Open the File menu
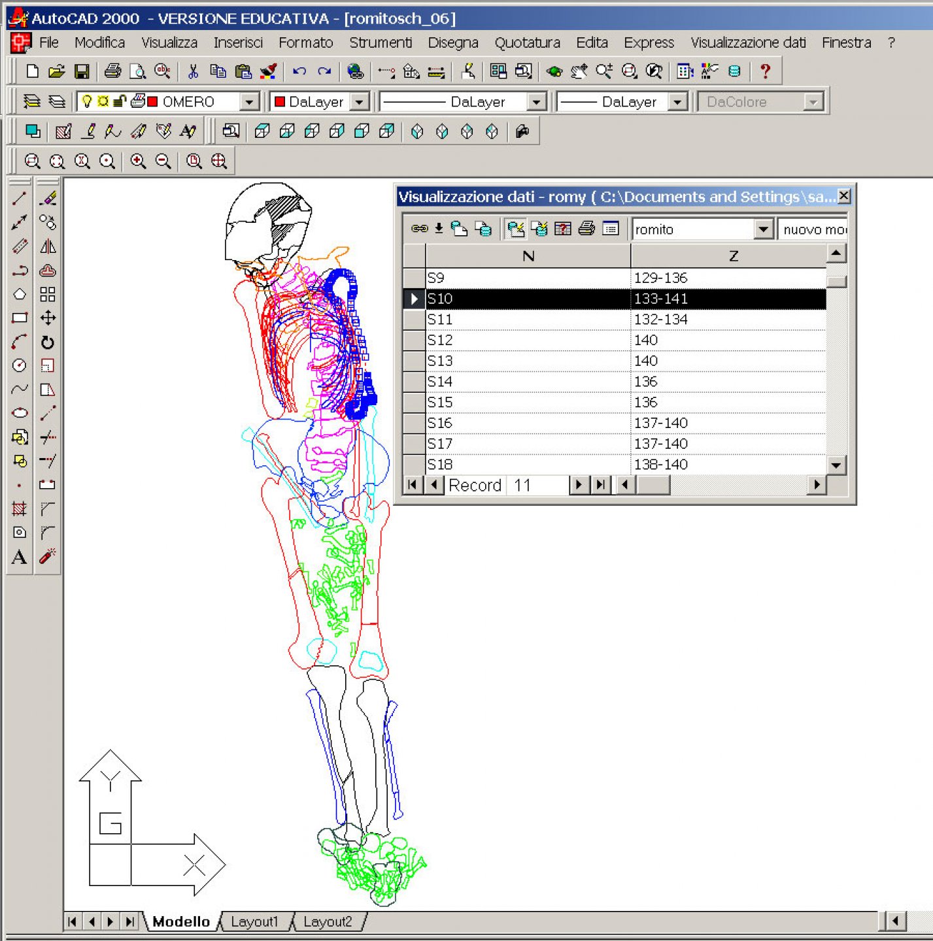The width and height of the screenshot is (933, 941). coord(48,42)
